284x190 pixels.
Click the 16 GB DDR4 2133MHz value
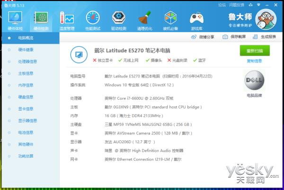pyautogui.click(x=134, y=116)
